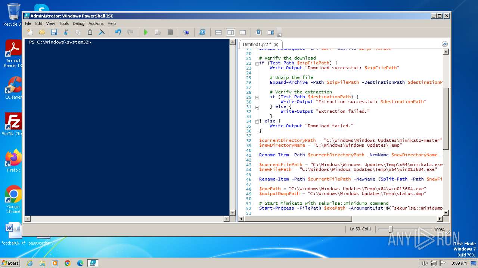Viewport: 478px width, 268px height.
Task: Click script pane scroll down arrow
Action: pyautogui.click(x=446, y=213)
